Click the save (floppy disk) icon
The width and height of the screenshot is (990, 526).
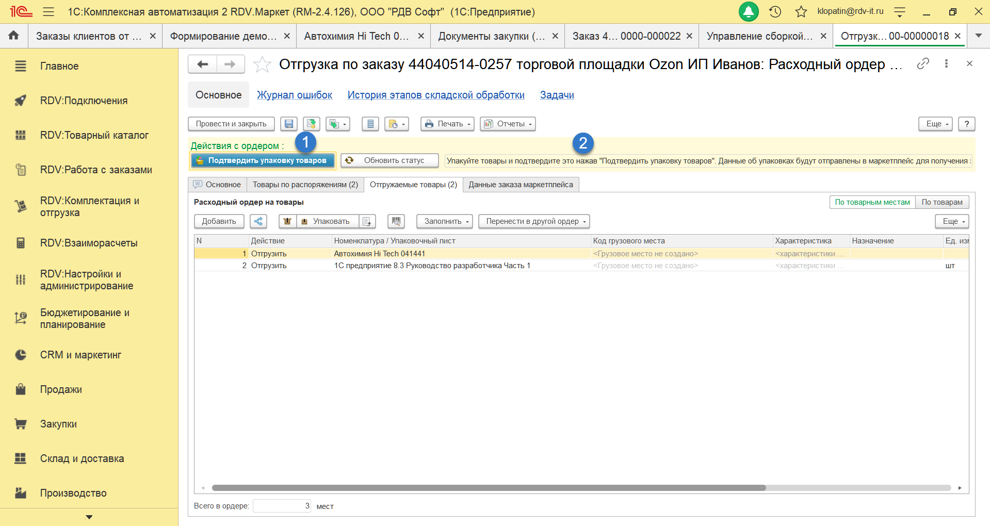coord(289,124)
